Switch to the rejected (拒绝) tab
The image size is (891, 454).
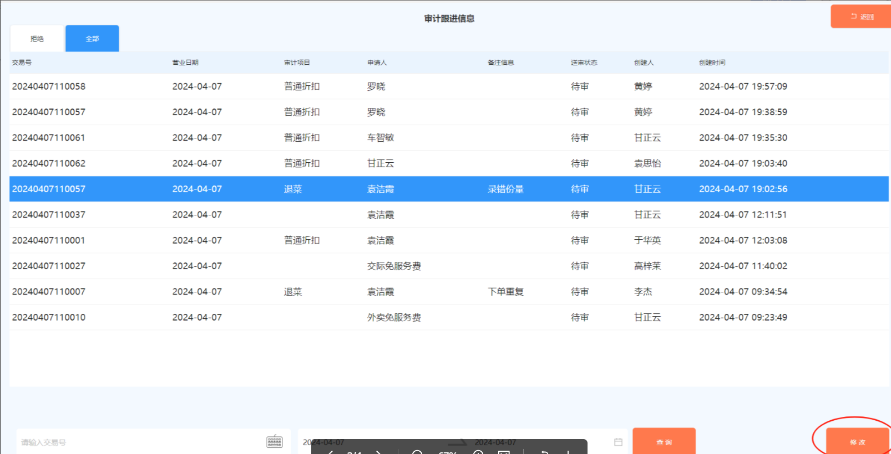click(37, 39)
